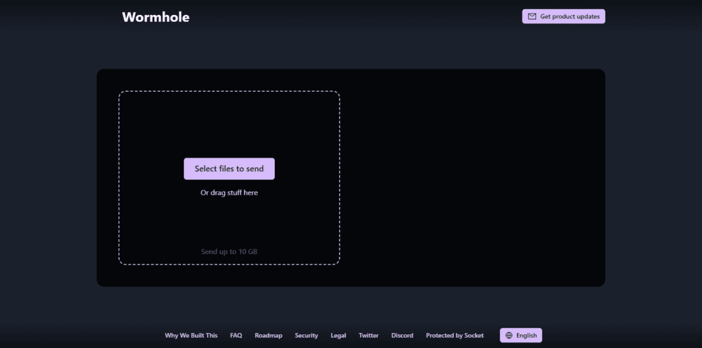Click the Select files to send button
Screen dimensions: 702x348
coord(229,169)
